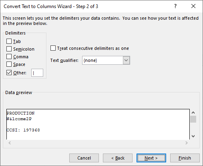Check the Semicolon delimiter option
This screenshot has width=203, height=166.
click(x=9, y=49)
